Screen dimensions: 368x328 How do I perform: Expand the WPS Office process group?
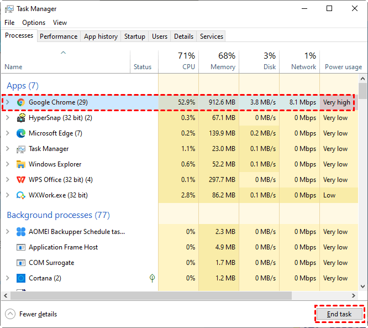pos(7,180)
